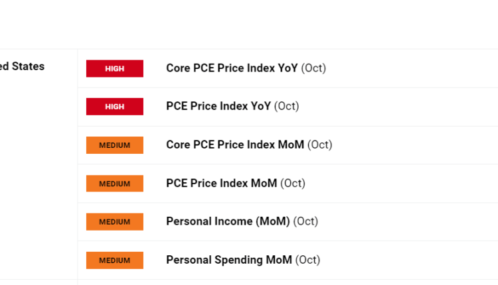The width and height of the screenshot is (498, 285).
Task: Click the MEDIUM badge beside Personal Spending MoM
Action: [114, 260]
